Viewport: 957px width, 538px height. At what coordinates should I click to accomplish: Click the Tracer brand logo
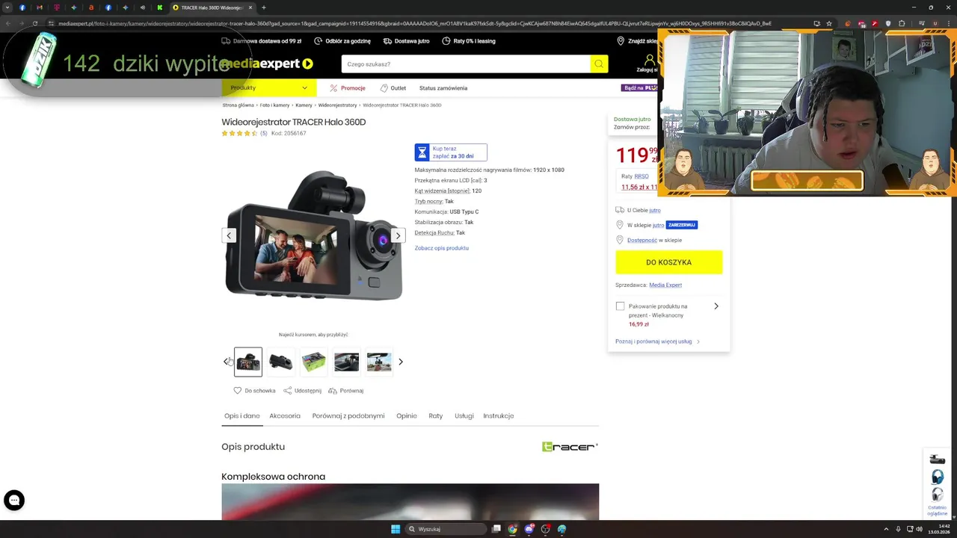(570, 447)
